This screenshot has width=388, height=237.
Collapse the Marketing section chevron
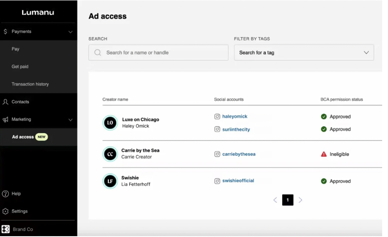(70, 120)
